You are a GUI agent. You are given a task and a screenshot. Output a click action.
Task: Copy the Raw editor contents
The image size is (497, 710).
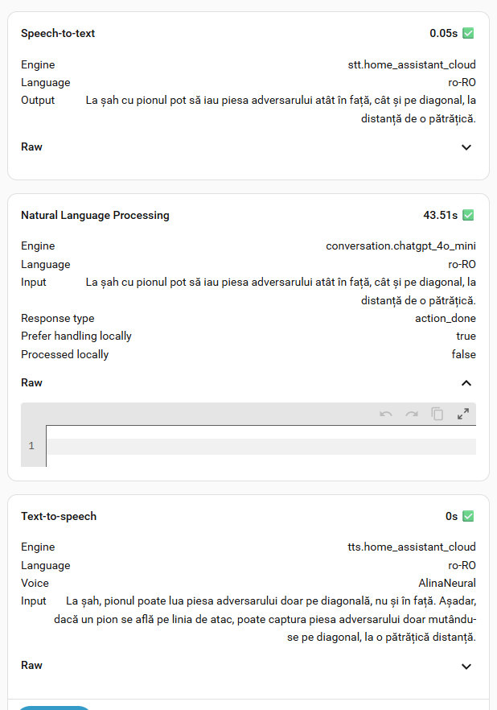tap(437, 414)
